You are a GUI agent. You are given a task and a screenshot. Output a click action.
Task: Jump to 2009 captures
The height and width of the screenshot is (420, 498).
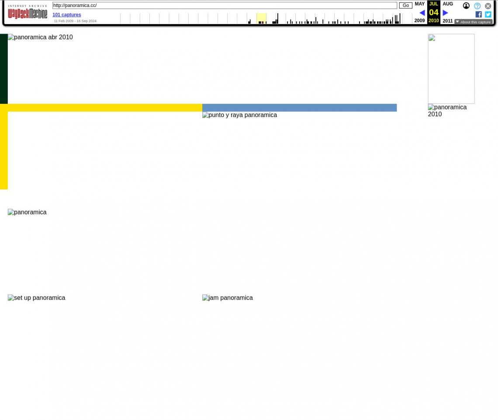tap(419, 21)
